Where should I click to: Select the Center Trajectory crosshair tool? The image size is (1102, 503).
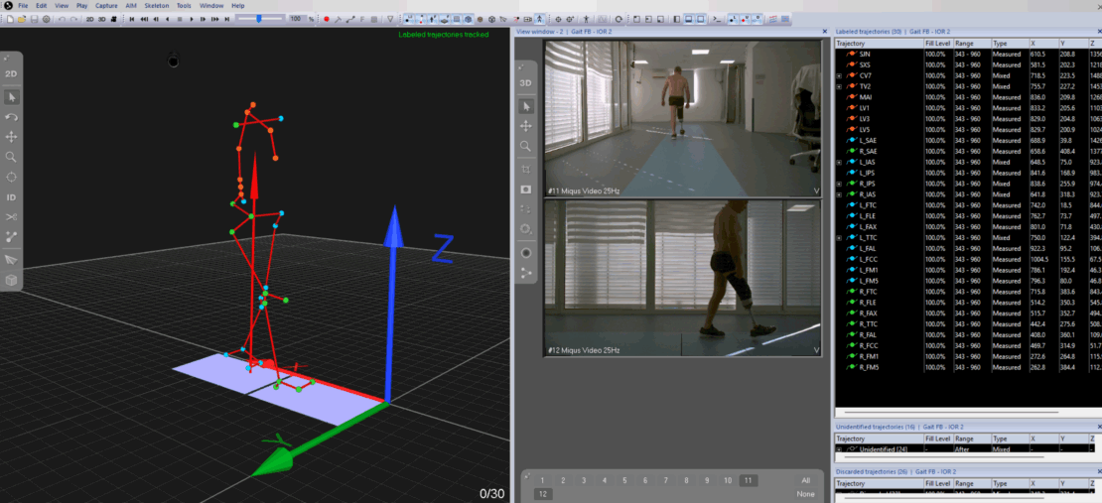point(11,177)
